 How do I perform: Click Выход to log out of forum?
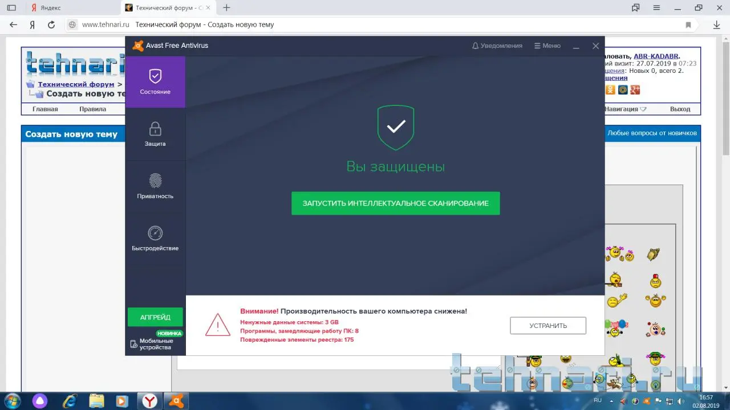click(680, 109)
